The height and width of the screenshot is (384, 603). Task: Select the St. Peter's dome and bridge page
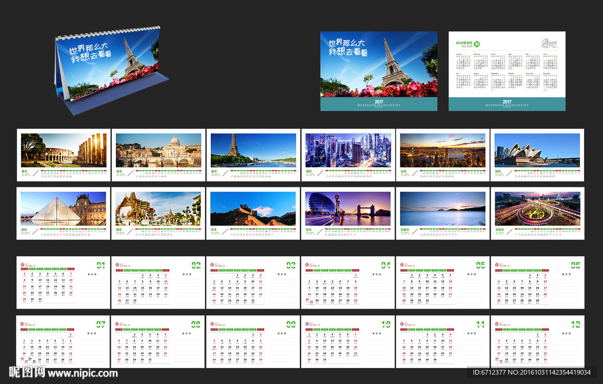[x=158, y=155]
